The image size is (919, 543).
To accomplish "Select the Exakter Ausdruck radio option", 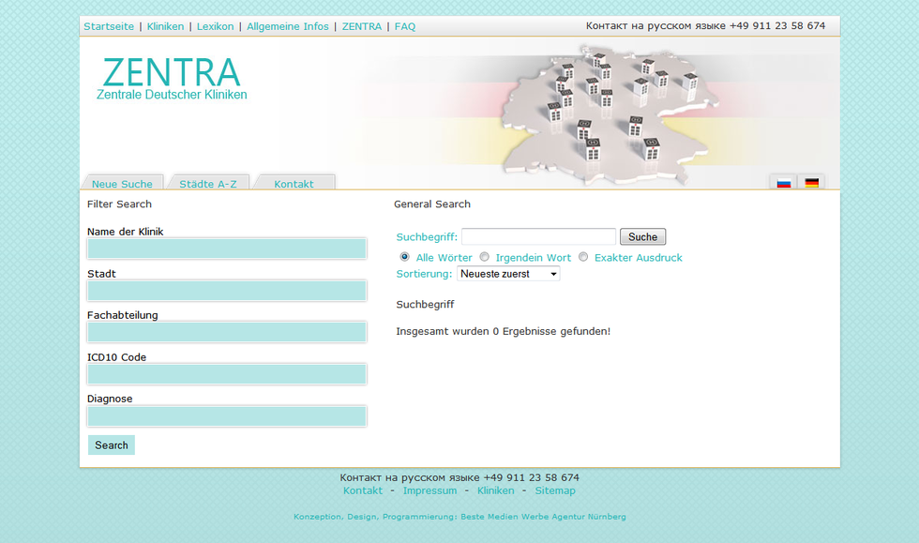I will (583, 257).
